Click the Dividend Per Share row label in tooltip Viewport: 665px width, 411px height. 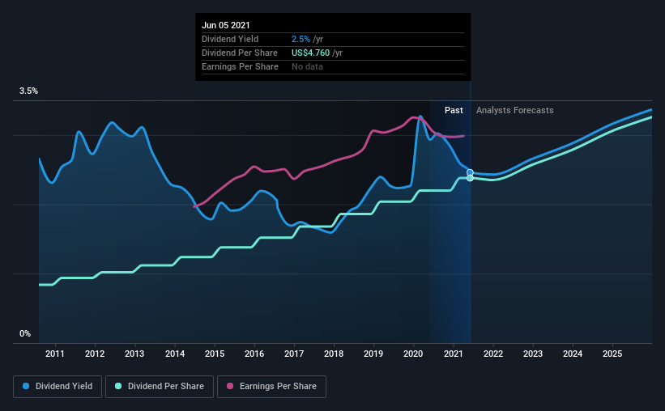tap(240, 53)
